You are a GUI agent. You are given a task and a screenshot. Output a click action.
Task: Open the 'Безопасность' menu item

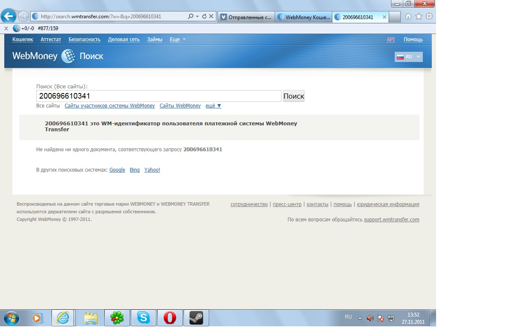coord(84,40)
